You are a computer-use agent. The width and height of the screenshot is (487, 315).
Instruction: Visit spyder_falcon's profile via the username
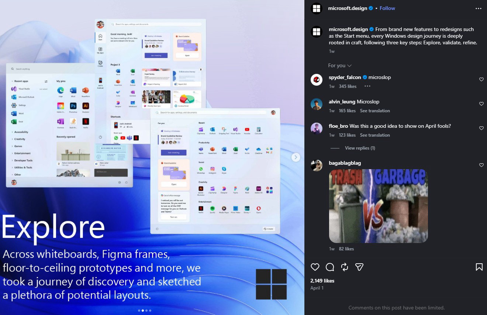click(345, 77)
